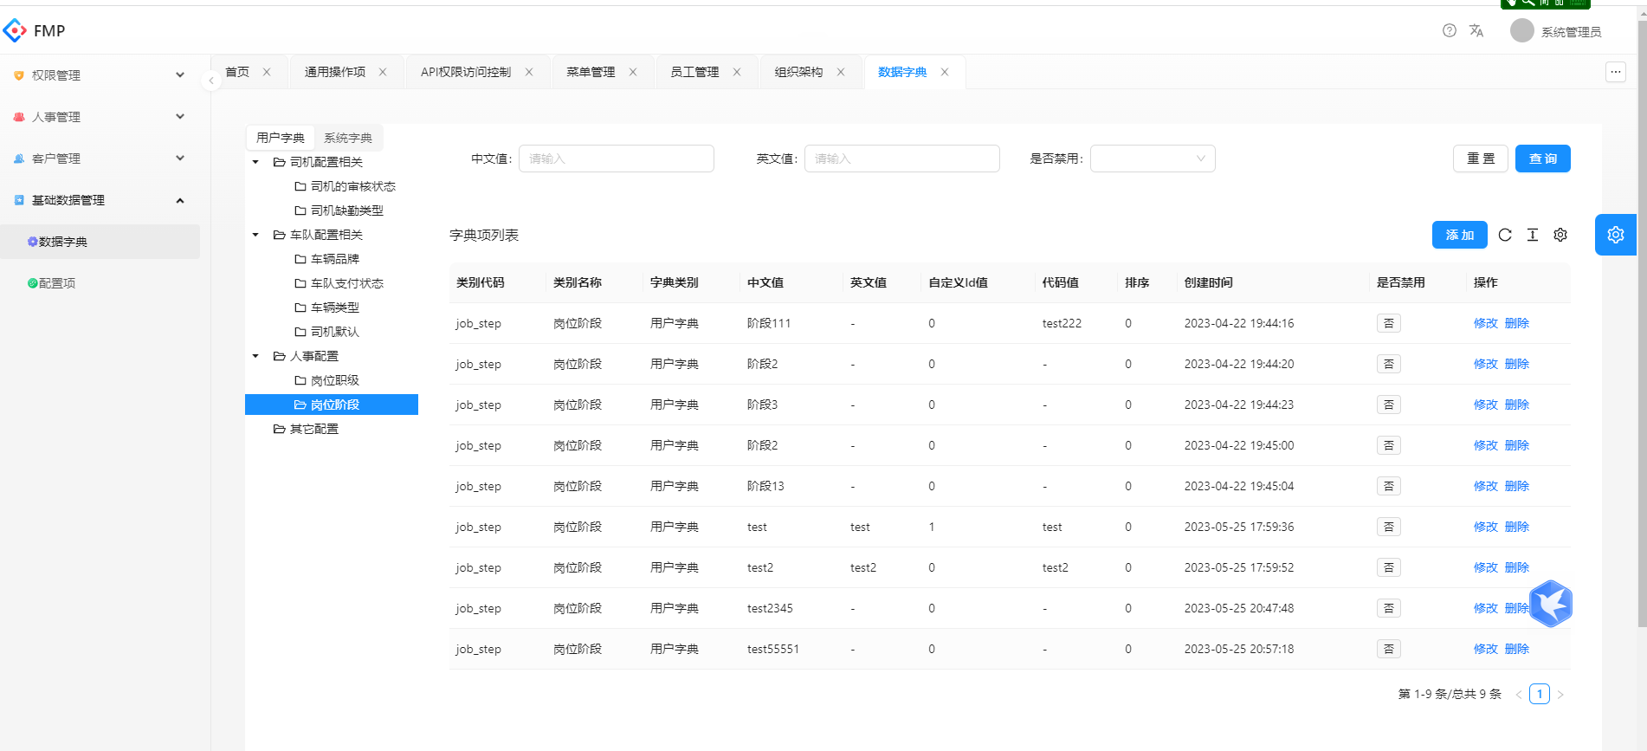Open the blue theme settings gear panel

pos(1616,235)
